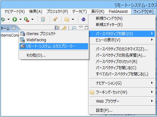Click the document list toolbar icon
This screenshot has width=157, height=117.
pyautogui.click(x=43, y=19)
